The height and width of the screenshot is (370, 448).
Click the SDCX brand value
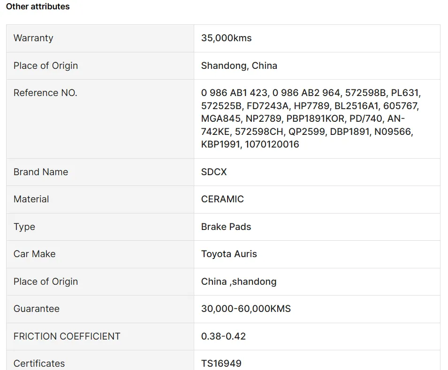214,172
